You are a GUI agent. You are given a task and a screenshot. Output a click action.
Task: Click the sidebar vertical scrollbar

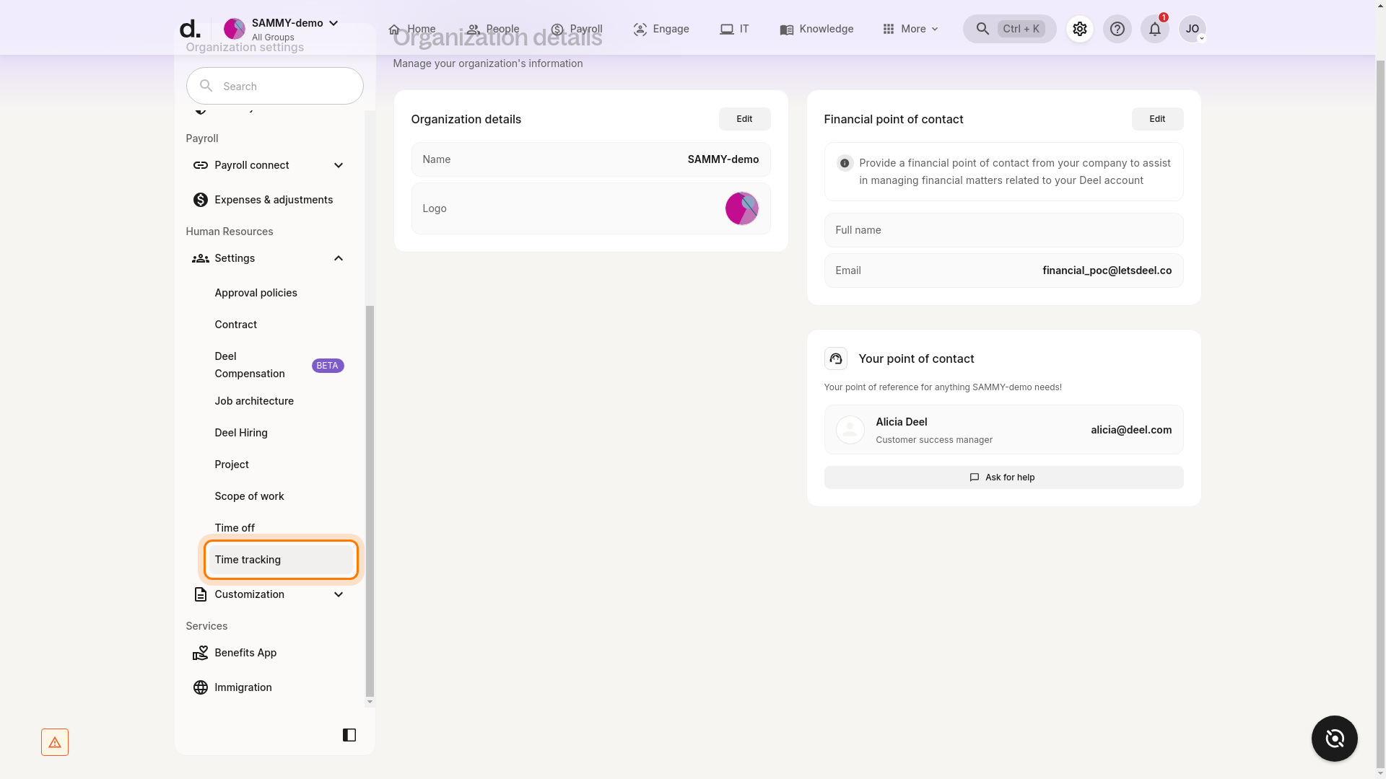coord(370,501)
